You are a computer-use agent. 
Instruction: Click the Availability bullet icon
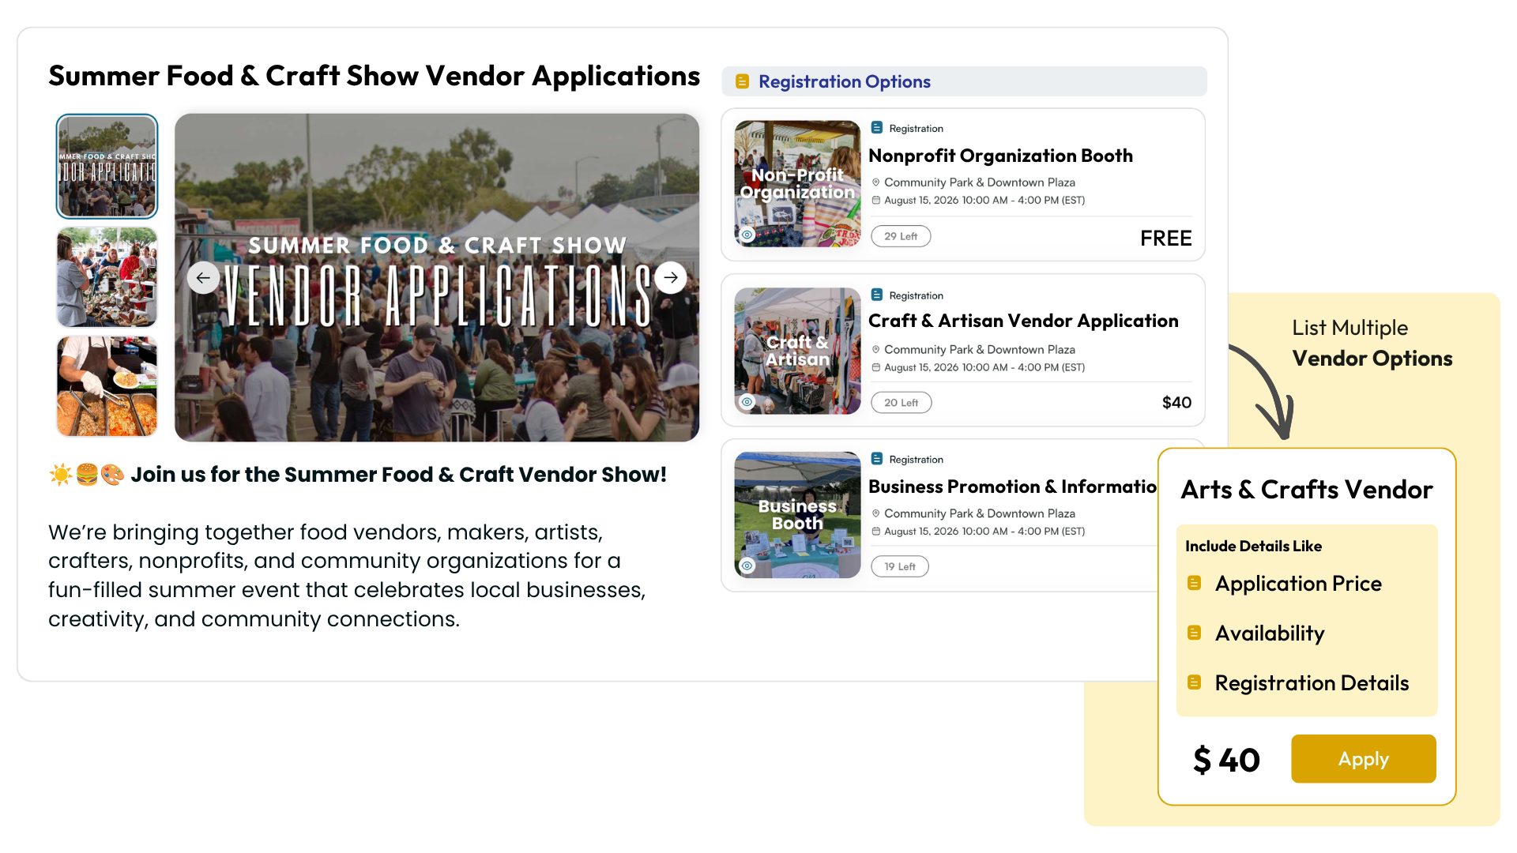[x=1195, y=633]
